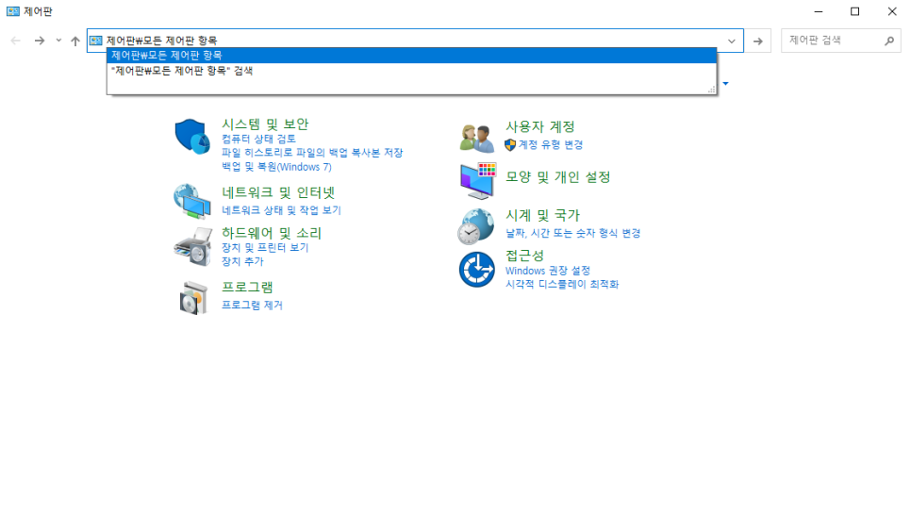
Task: Click 컴퓨터 상태 검토 link
Action: click(258, 139)
